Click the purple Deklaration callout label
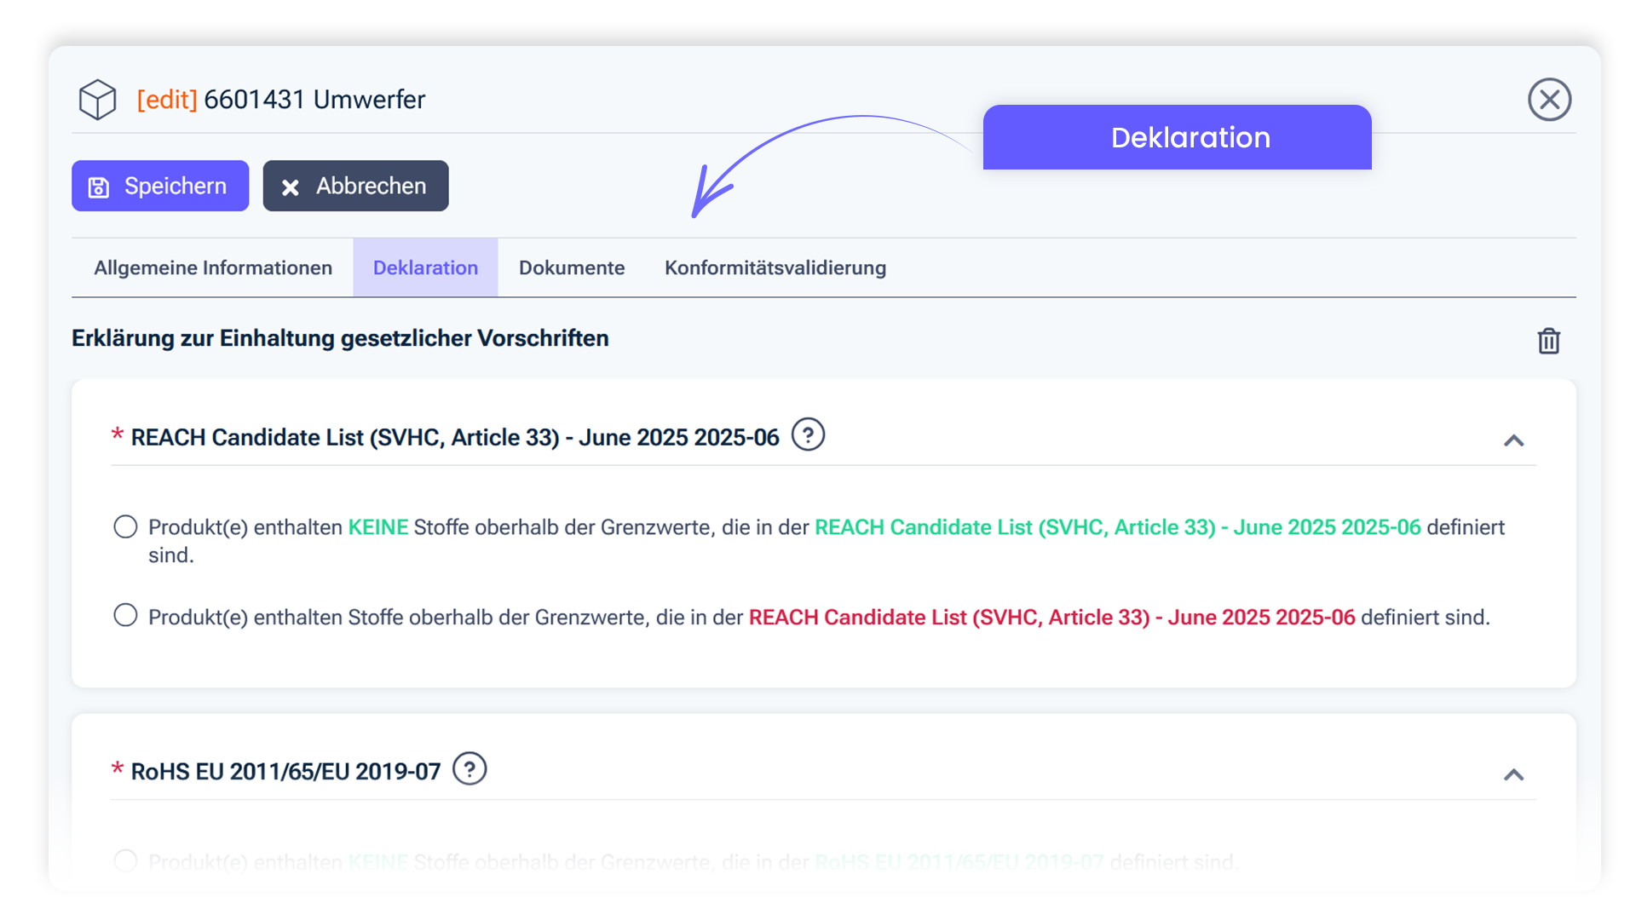This screenshot has height=920, width=1636. pos(1190,137)
